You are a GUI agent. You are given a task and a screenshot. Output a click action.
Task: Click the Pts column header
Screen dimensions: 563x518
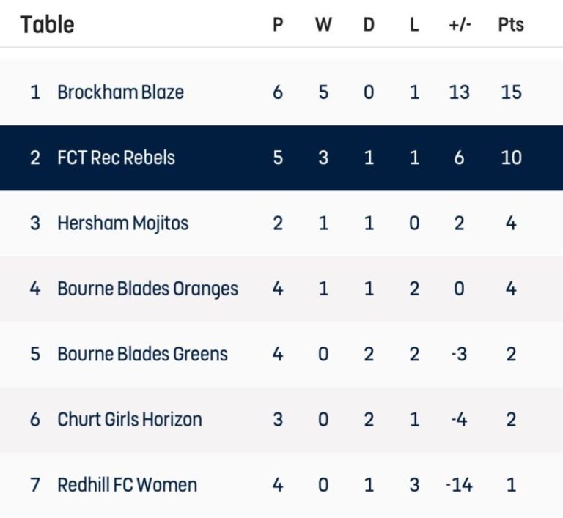click(511, 25)
